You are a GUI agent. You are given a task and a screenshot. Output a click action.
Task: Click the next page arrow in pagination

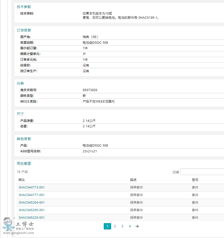[137, 226]
